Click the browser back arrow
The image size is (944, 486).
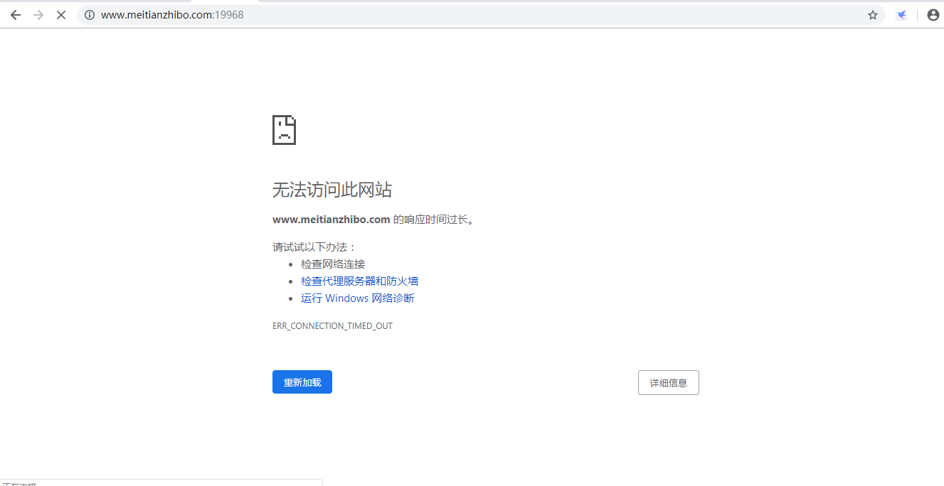click(16, 15)
